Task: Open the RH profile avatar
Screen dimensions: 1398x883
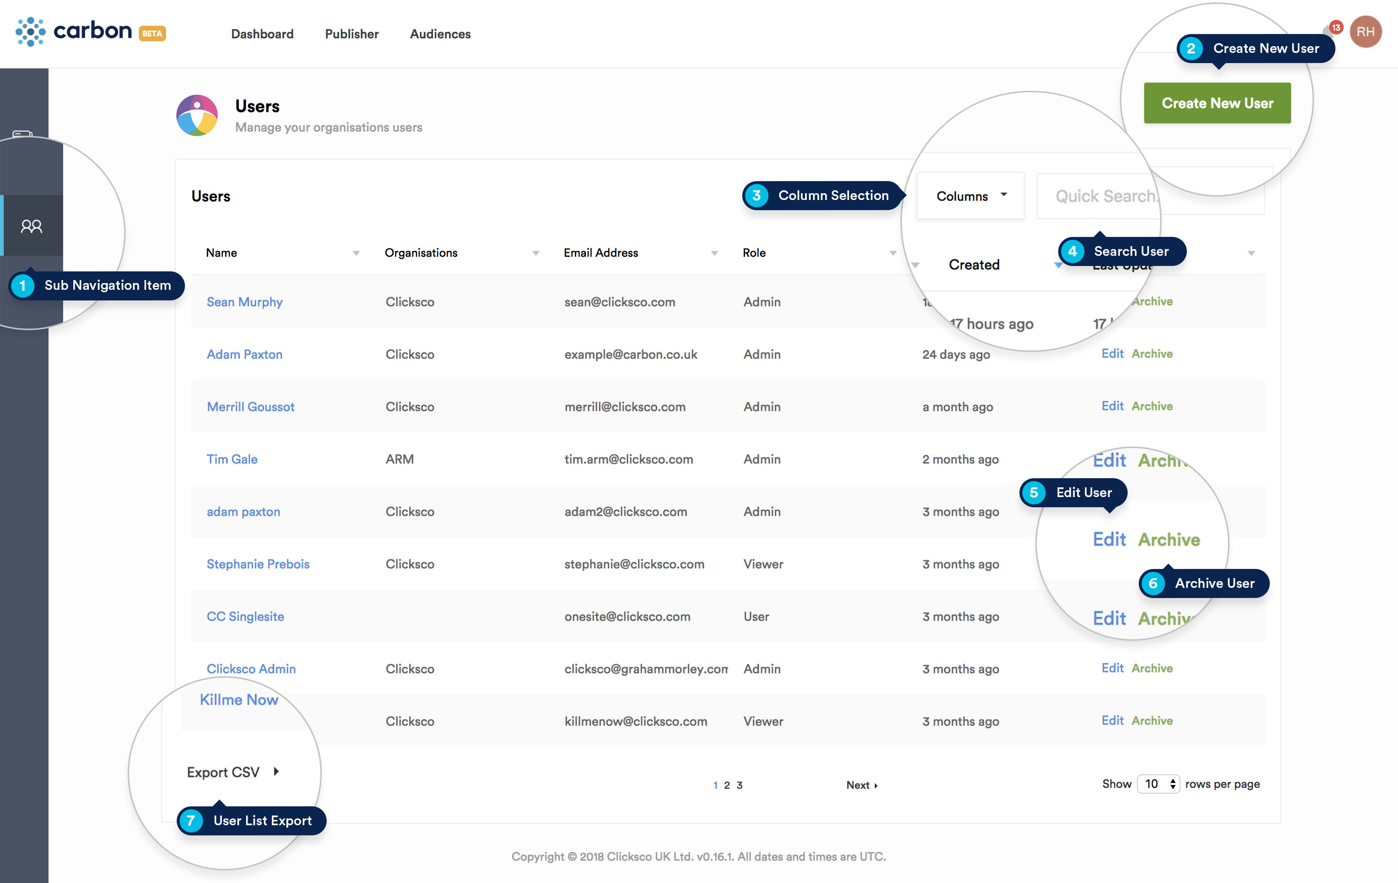Action: 1365,32
